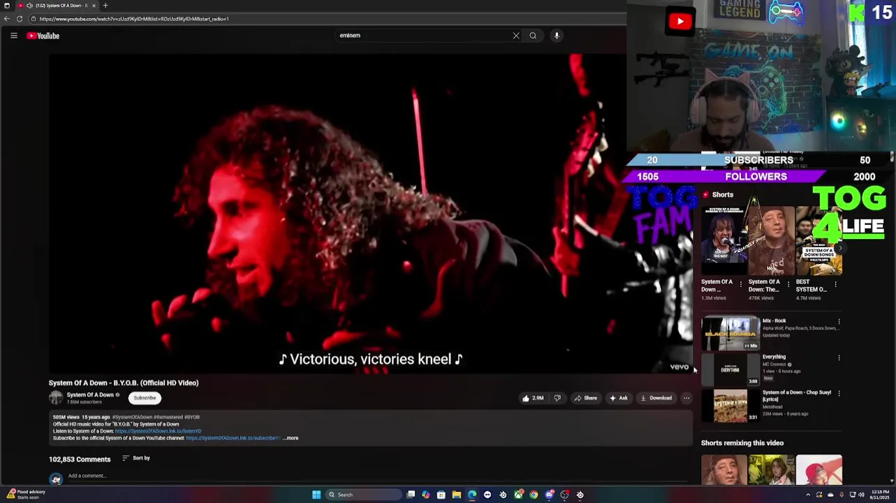Dislike the B.Y.O.B. video

tap(557, 398)
